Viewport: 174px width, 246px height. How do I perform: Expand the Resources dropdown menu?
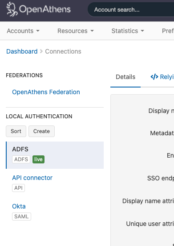click(x=76, y=31)
